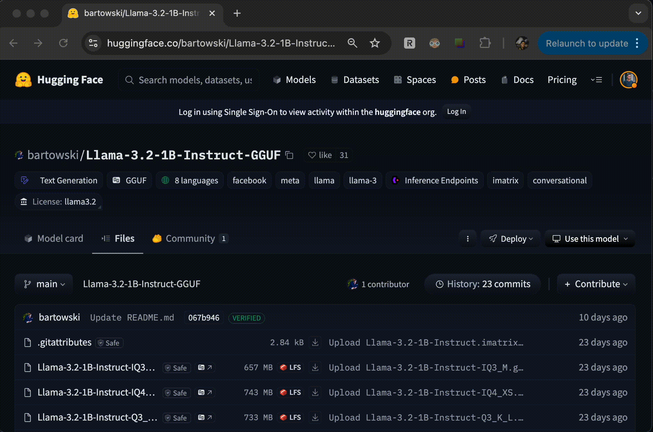Like the Llama-3.2-1B-Instruct-GGUF model
This screenshot has width=653, height=432.
[x=320, y=155]
